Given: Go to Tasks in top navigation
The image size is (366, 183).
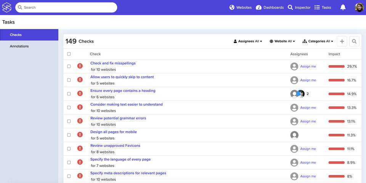Looking at the screenshot, I should 323,8.
